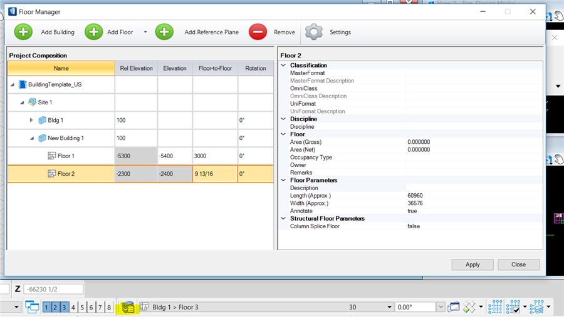The image size is (564, 317).
Task: Click the Add Building label
Action: click(58, 32)
